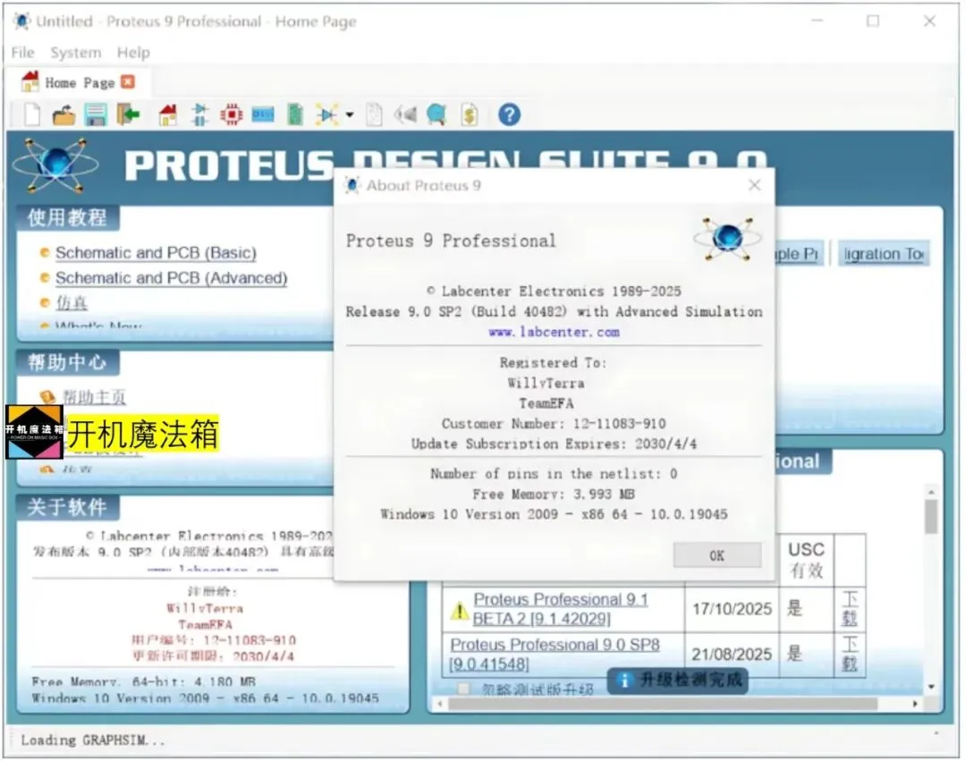
Task: Click the Open Project folder icon
Action: tap(64, 115)
